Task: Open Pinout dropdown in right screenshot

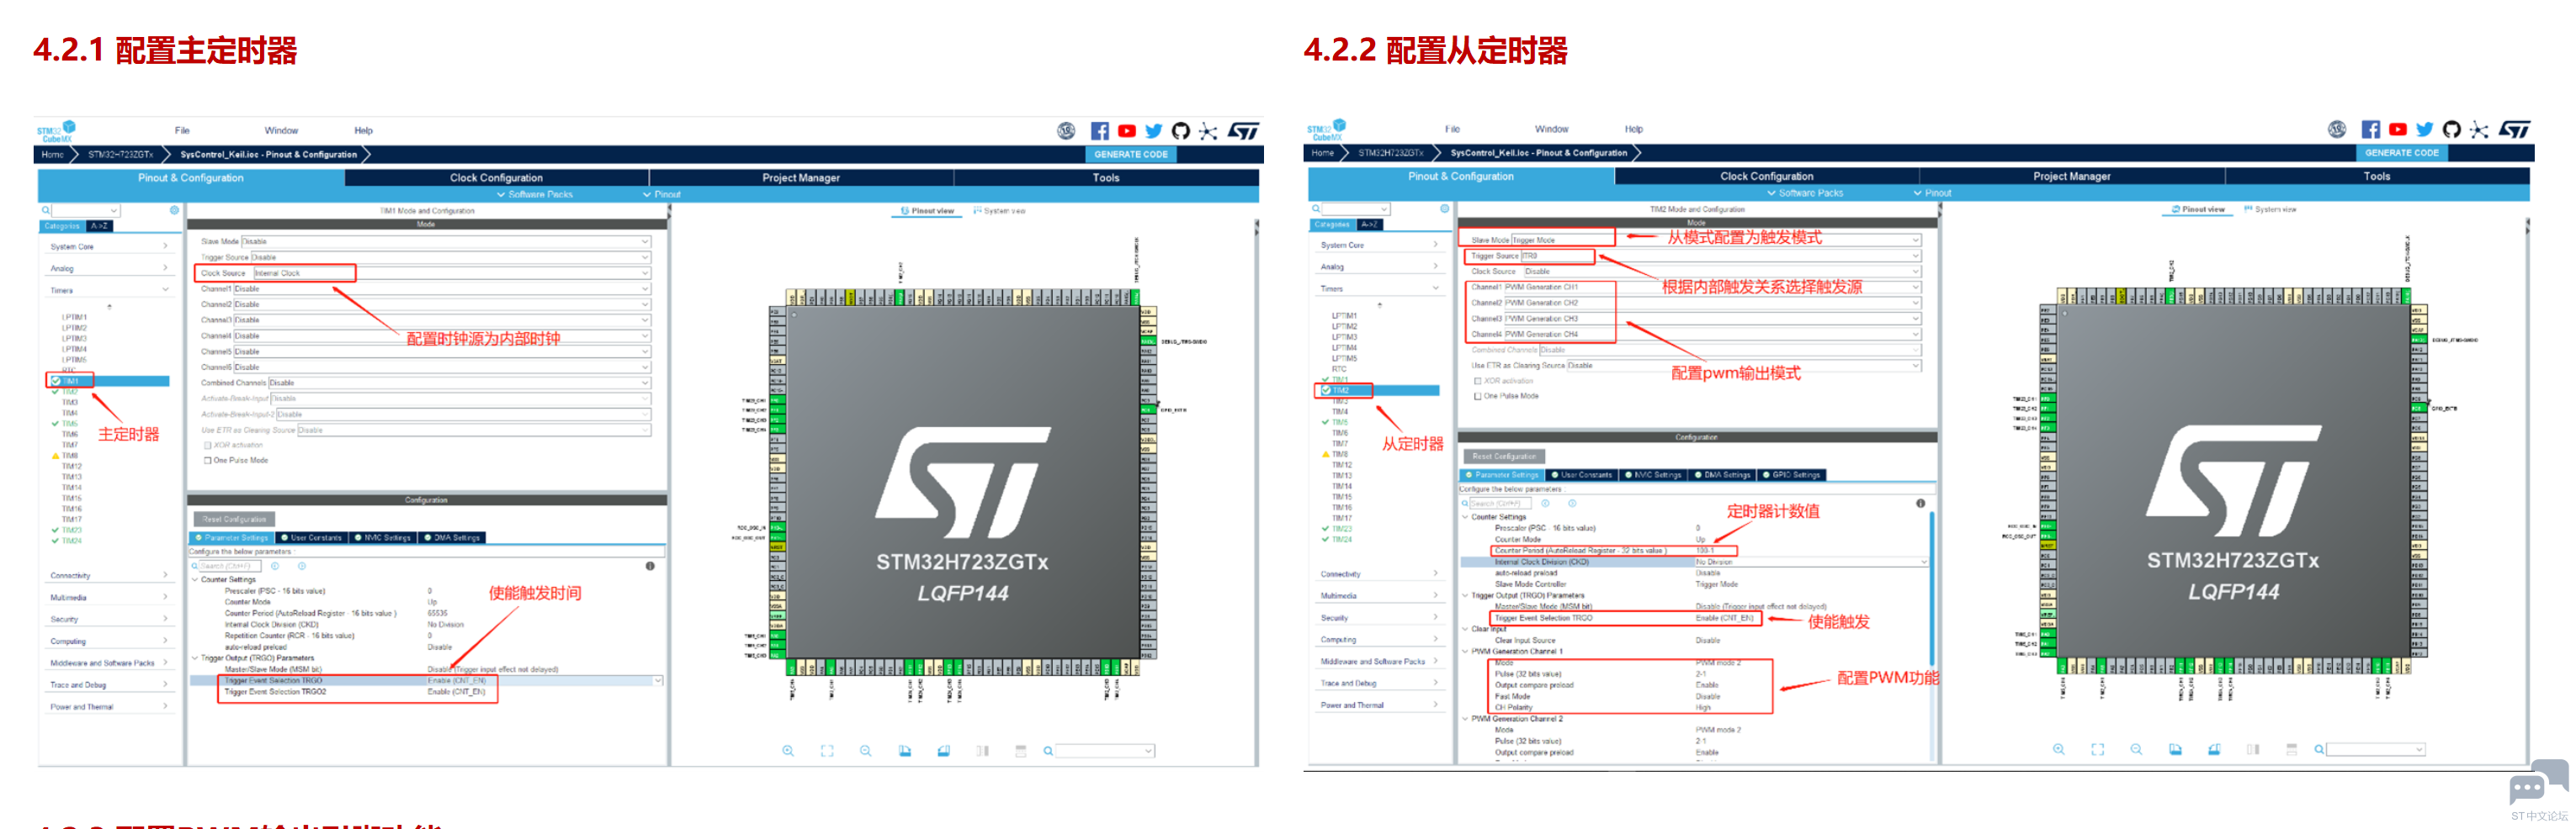Action: 1932,193
